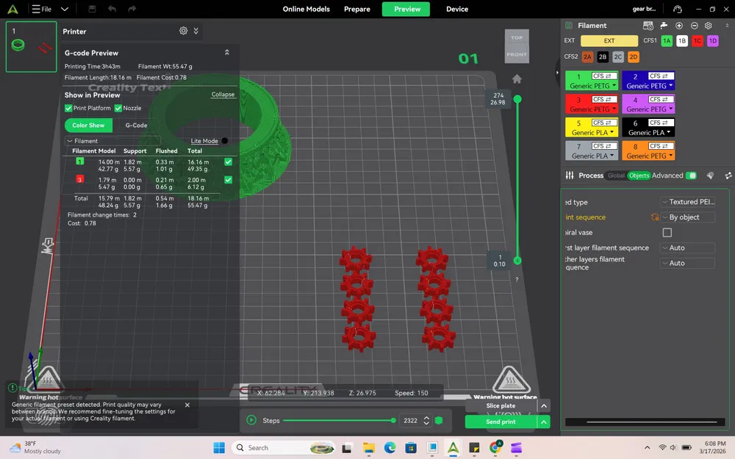Screen dimensions: 735x459
Task: Enable the spiral vase checkbox
Action: point(667,232)
